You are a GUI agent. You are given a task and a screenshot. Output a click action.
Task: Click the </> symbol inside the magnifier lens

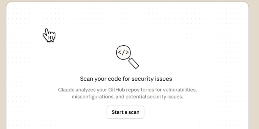tap(123, 52)
